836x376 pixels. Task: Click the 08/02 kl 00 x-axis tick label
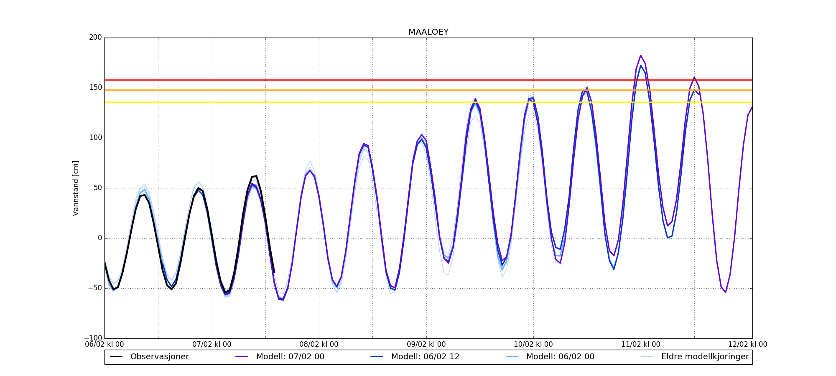tap(319, 345)
